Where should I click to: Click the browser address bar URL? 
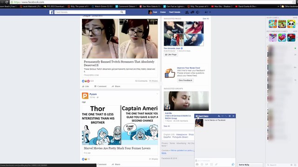(29, 2)
